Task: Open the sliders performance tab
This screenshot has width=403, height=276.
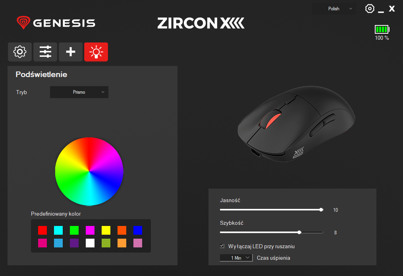Action: (x=45, y=52)
